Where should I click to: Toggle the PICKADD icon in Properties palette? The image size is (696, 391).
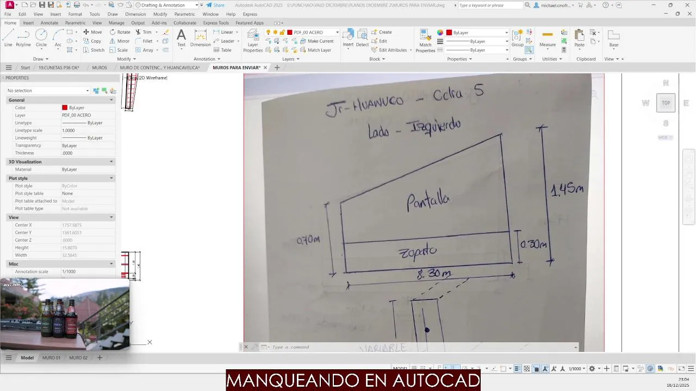tap(96, 91)
